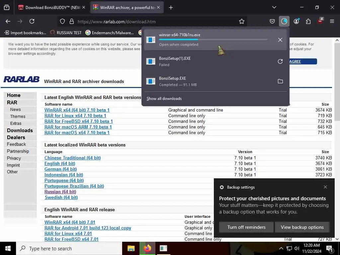Close the Download BonziBUDDY tab

pyautogui.click(x=84, y=8)
